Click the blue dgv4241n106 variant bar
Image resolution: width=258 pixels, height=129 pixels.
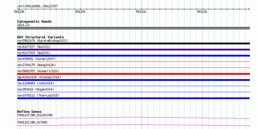(133, 80)
